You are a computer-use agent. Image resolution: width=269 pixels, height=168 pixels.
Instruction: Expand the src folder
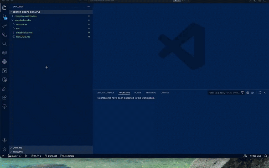coord(51,28)
